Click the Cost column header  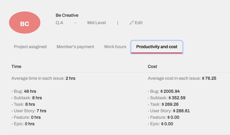(152, 67)
